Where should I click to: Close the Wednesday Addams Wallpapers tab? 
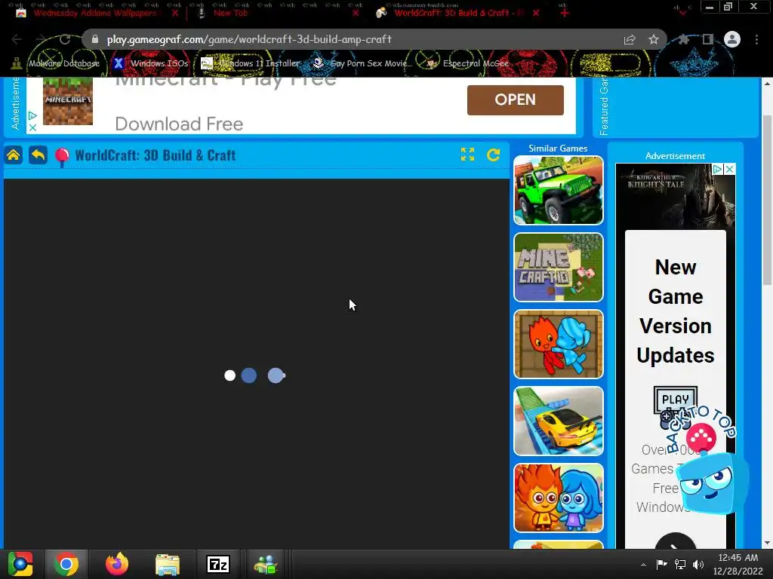pos(175,13)
